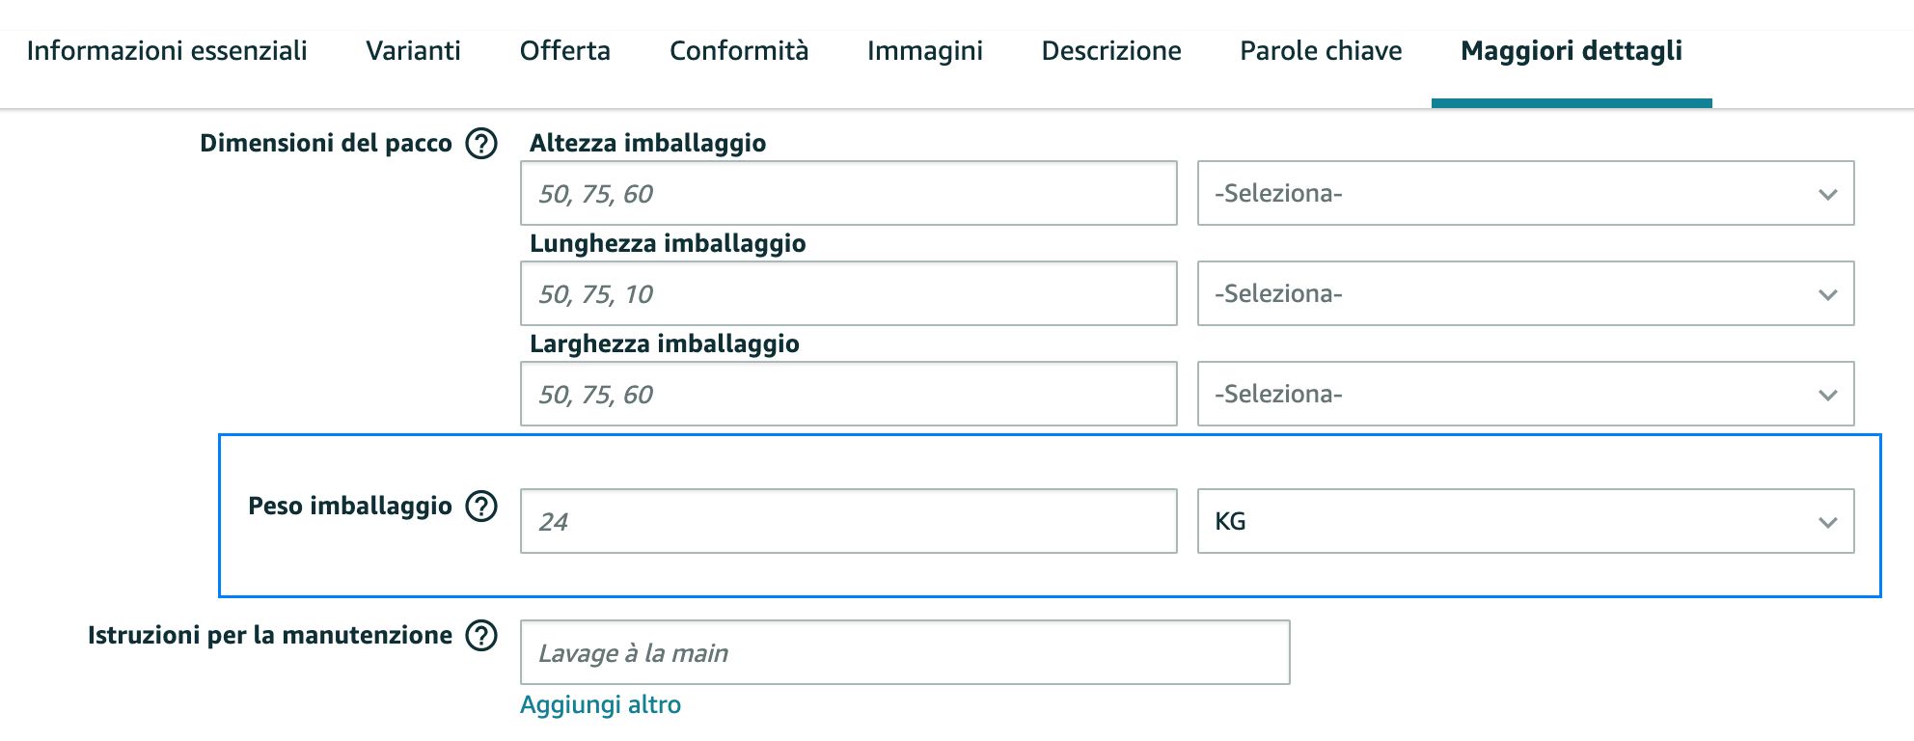Screen dimensions: 1914x741
Task: Focus the Altezza imballaggio input field
Action: pos(849,193)
